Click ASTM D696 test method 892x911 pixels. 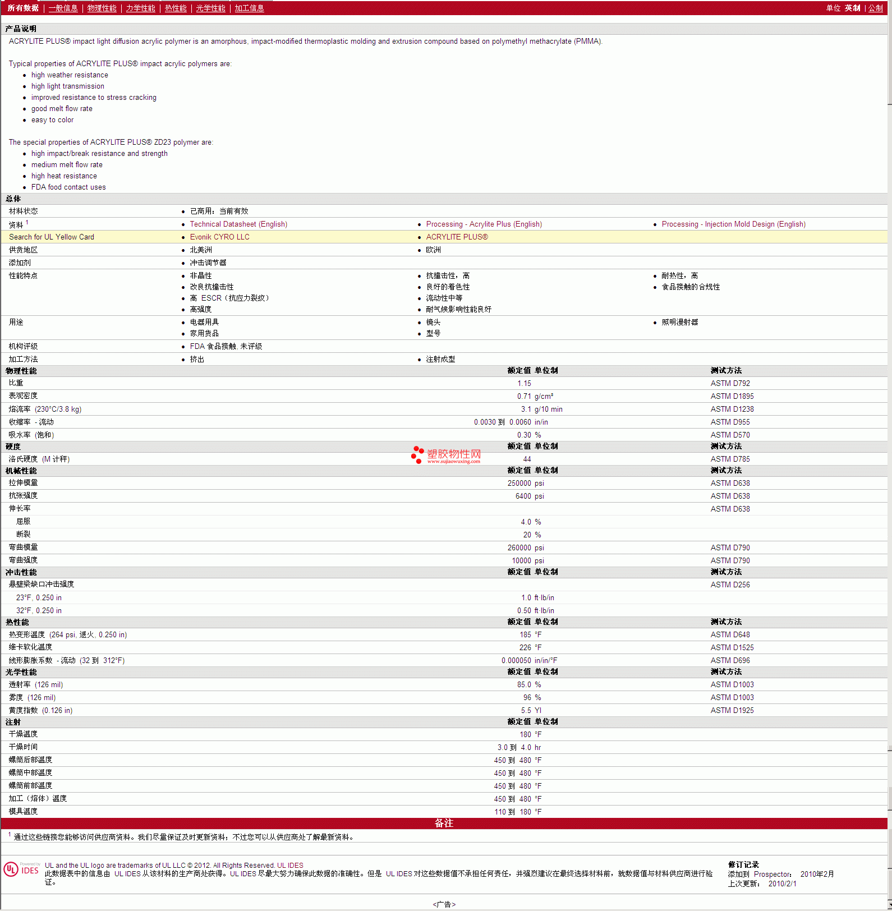(x=730, y=660)
